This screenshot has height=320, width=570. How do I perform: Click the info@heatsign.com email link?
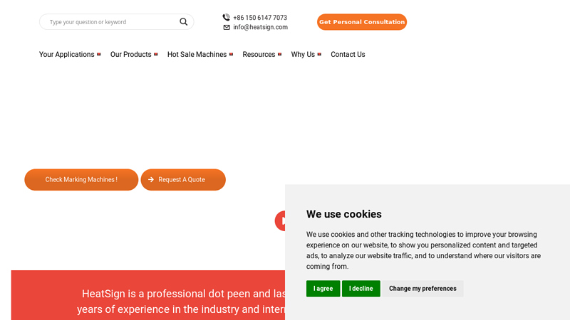[260, 27]
